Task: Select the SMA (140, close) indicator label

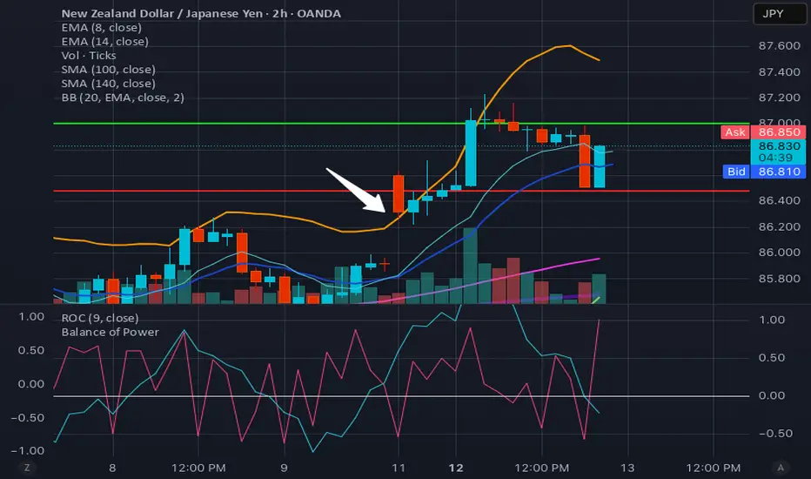Action: 108,84
